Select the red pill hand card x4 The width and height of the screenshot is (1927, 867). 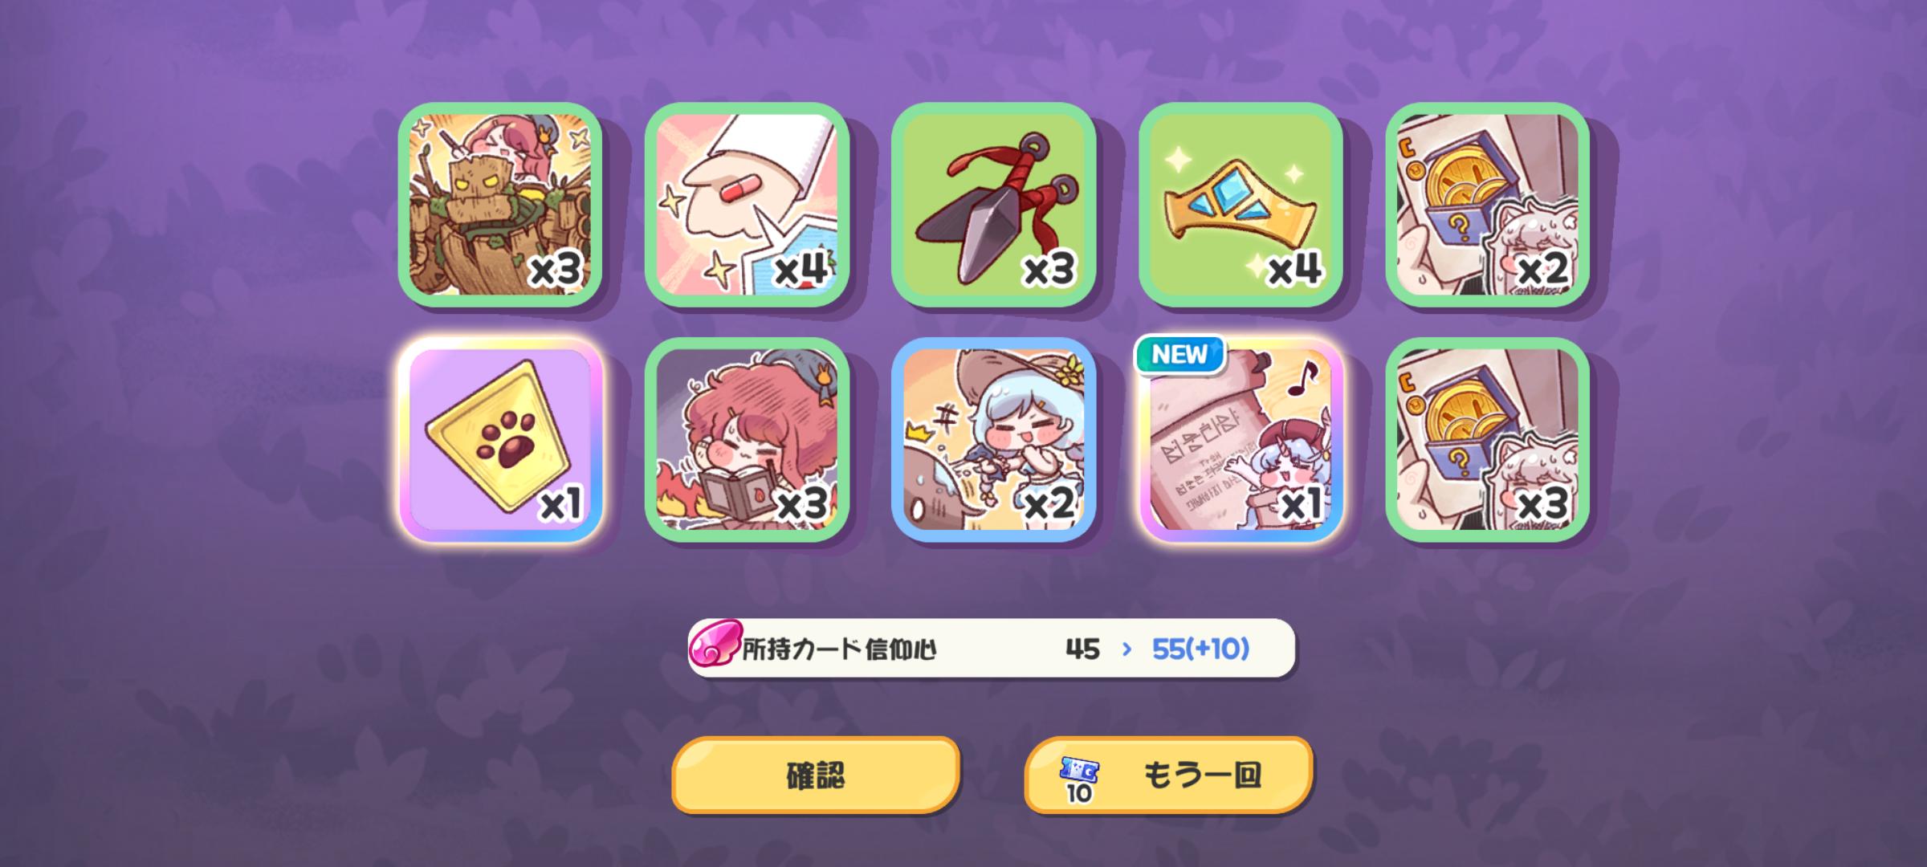tap(747, 205)
